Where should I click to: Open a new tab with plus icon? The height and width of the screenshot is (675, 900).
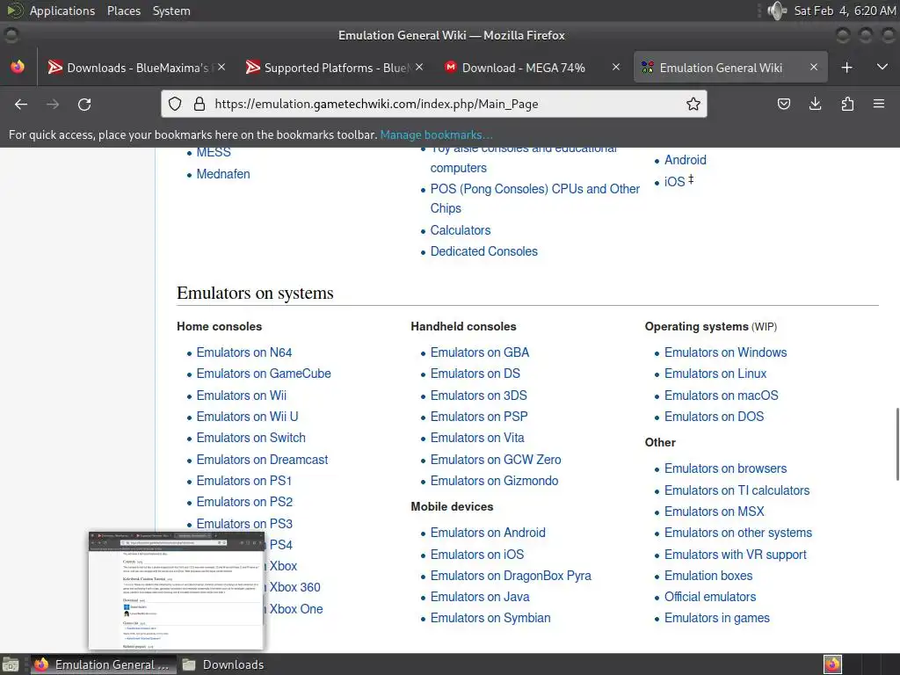pos(846,68)
